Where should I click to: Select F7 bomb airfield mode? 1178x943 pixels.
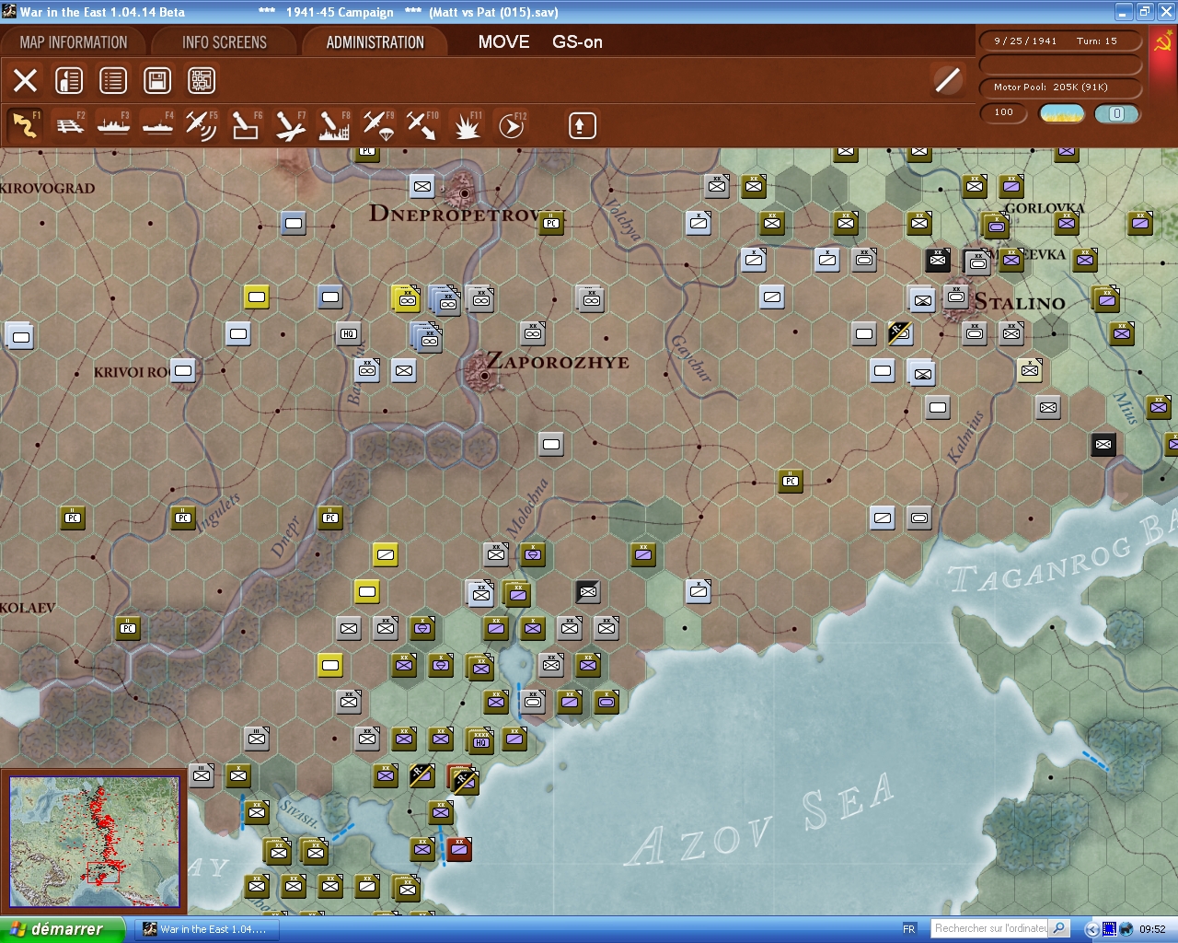click(x=290, y=125)
